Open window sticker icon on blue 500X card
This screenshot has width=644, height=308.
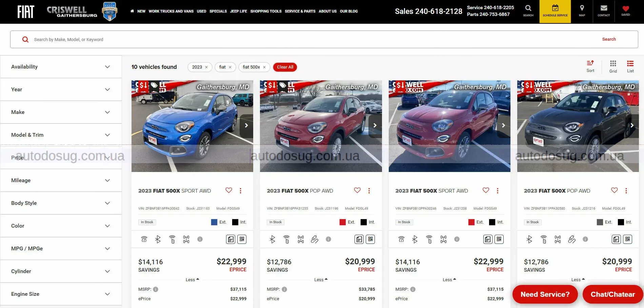[x=230, y=239]
